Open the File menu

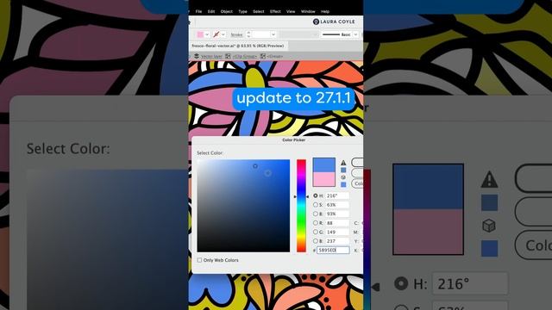point(198,11)
